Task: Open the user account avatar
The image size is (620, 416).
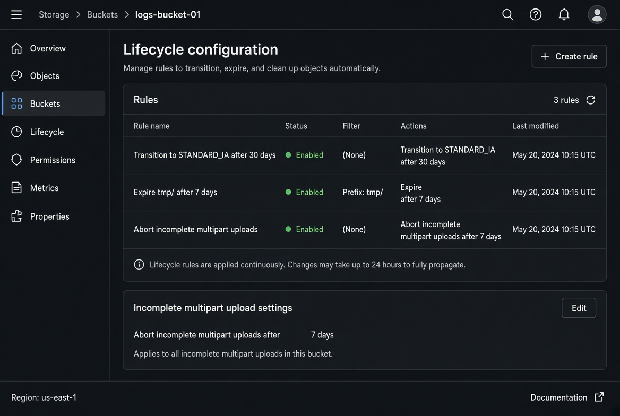Action: 597,15
